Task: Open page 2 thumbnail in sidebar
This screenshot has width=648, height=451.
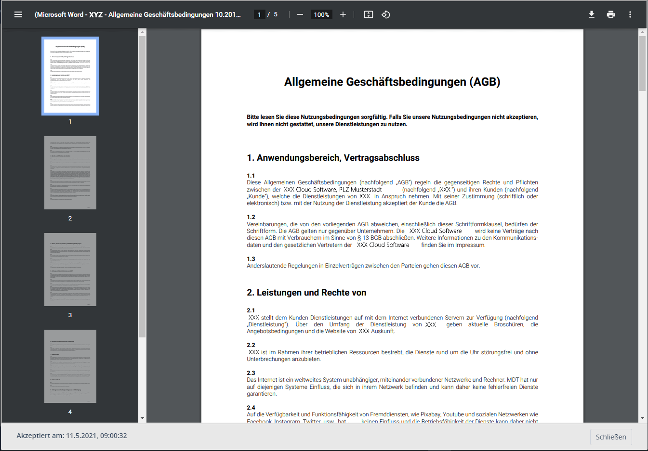Action: (70, 173)
